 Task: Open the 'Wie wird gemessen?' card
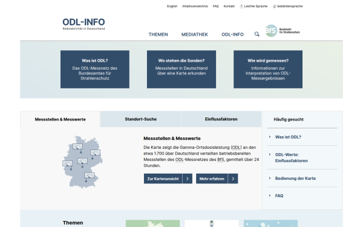pyautogui.click(x=268, y=69)
